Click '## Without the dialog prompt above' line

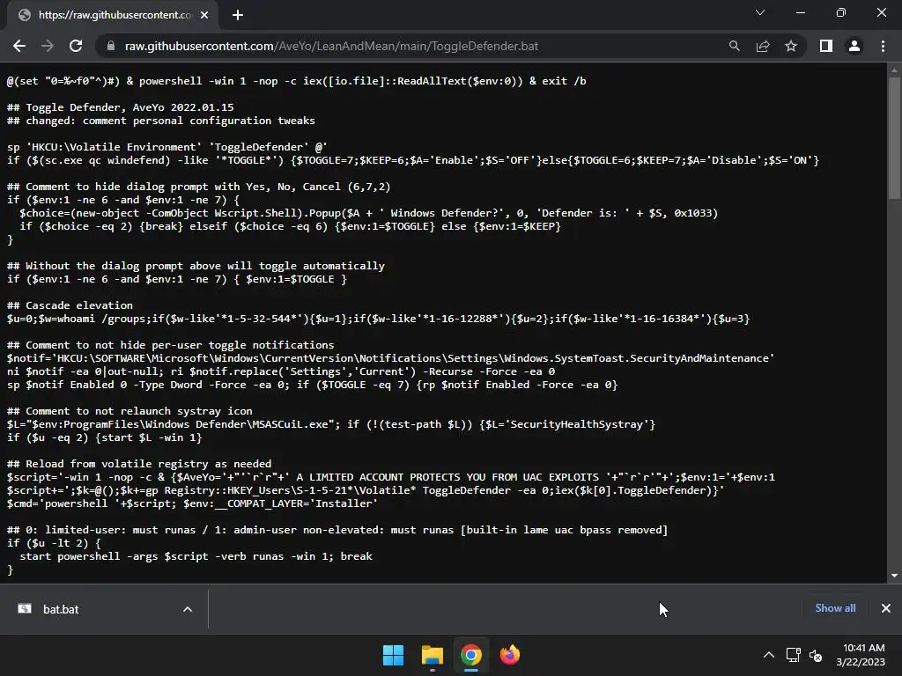click(x=196, y=266)
